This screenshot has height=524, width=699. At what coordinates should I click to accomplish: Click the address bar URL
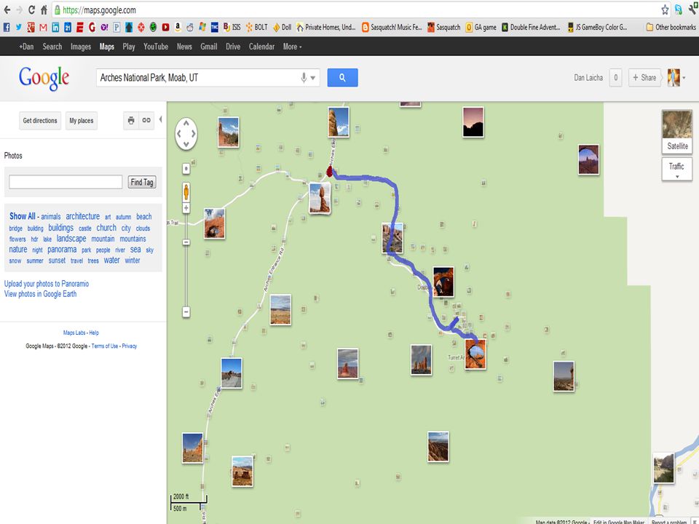click(99, 9)
